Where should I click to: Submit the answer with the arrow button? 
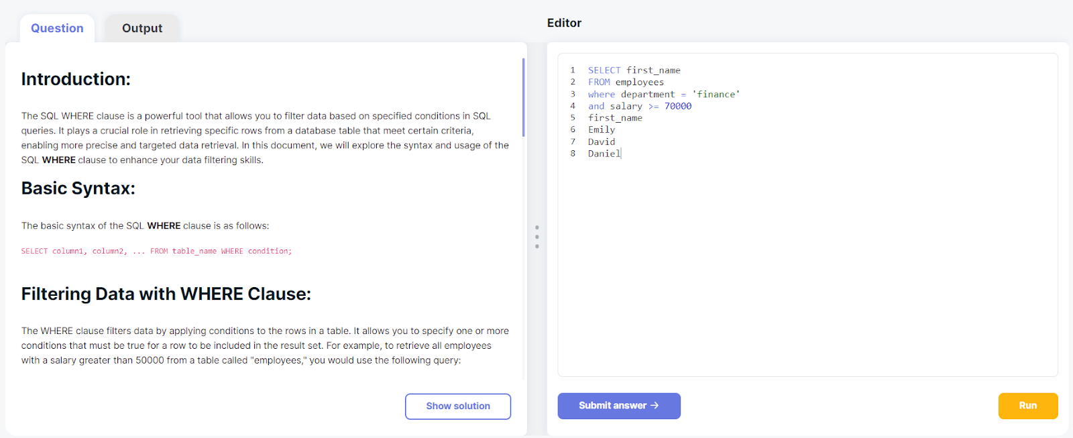618,406
